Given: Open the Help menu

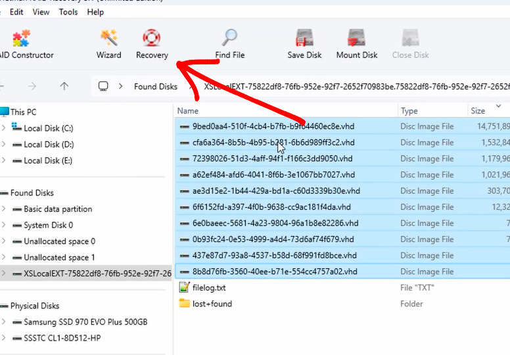Looking at the screenshot, I should [x=95, y=12].
